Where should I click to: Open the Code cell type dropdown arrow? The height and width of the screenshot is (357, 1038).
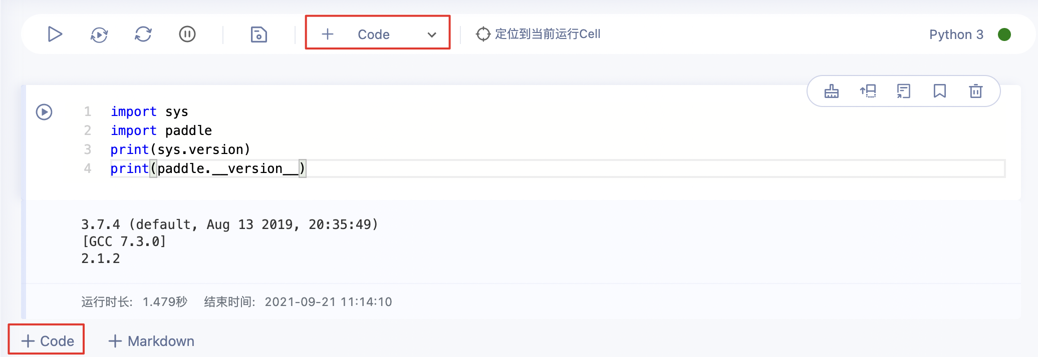432,34
